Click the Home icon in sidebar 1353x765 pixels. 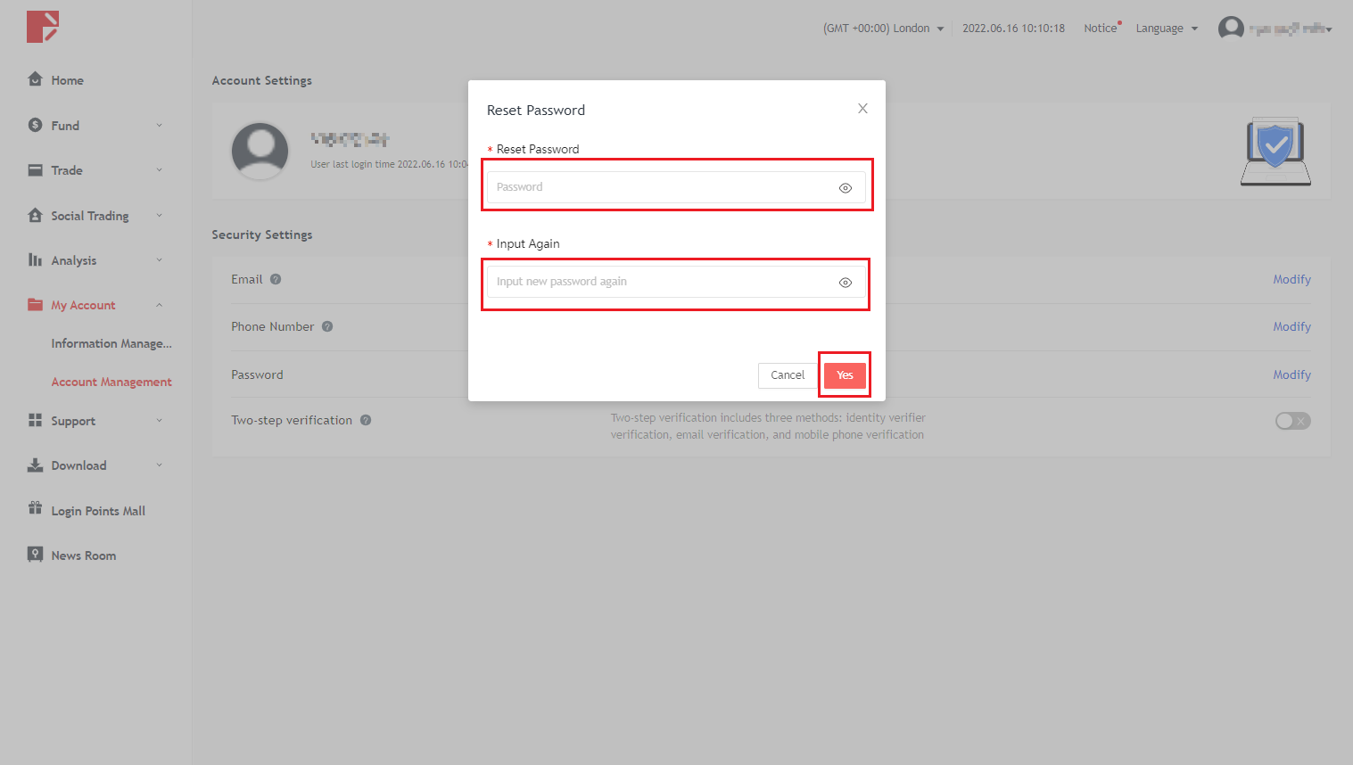tap(35, 79)
